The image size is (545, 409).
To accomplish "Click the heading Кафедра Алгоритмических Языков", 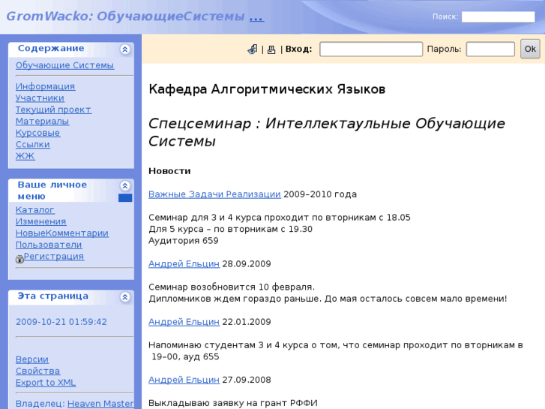I will pyautogui.click(x=267, y=89).
